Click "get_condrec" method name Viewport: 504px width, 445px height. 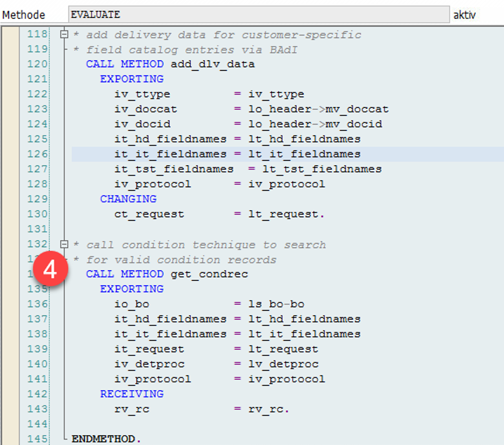pyautogui.click(x=209, y=274)
